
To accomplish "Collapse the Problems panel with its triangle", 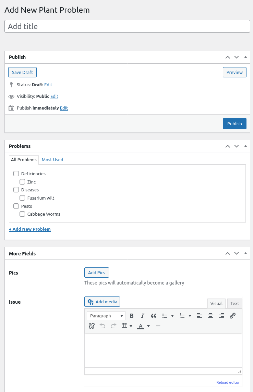I will click(x=245, y=146).
